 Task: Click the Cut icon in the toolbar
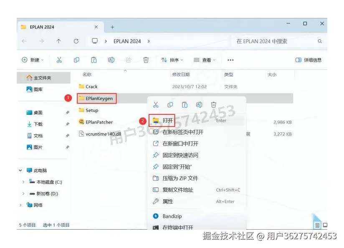click(59, 60)
